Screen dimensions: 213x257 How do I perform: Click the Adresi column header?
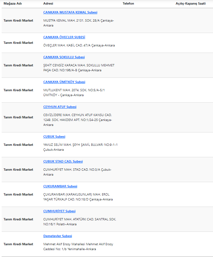(x=48, y=4)
